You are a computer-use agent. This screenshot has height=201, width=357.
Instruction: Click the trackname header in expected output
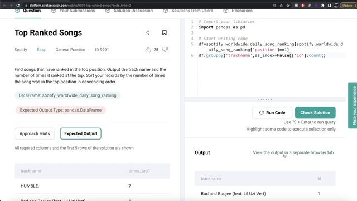point(31,171)
